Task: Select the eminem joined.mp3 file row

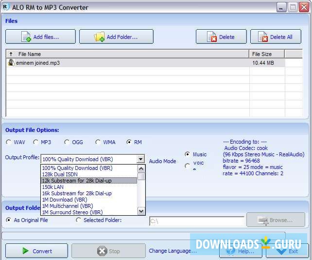Action: [x=146, y=63]
